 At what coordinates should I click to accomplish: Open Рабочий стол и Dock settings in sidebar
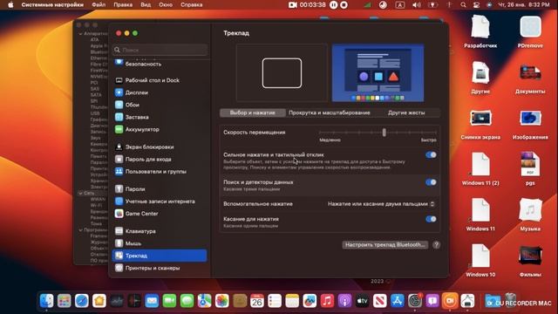point(160,80)
